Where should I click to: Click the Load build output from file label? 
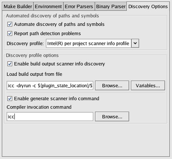click(34, 74)
